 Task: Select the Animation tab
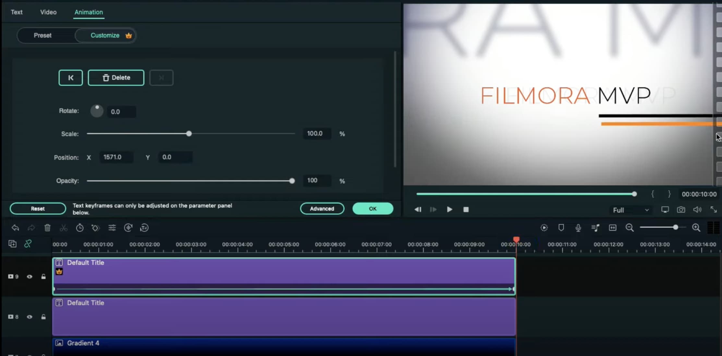[89, 12]
